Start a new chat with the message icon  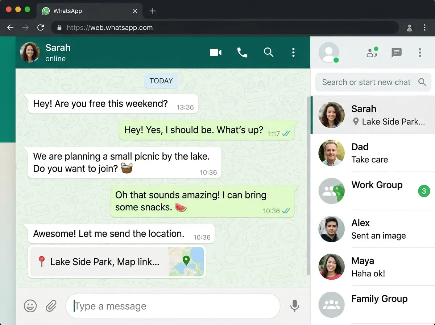click(x=397, y=53)
